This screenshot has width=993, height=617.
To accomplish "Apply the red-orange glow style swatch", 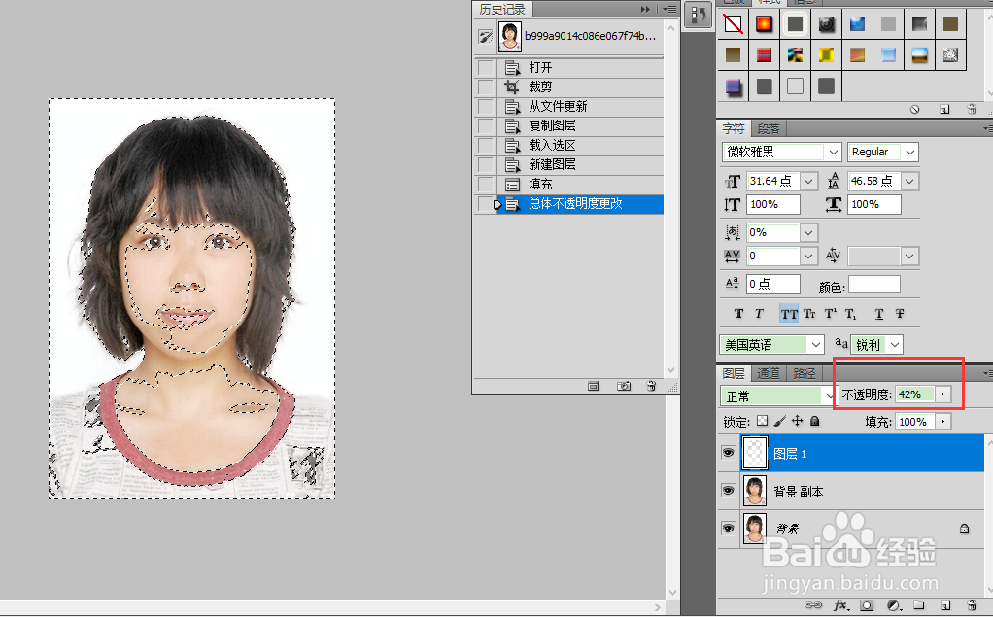I will coord(765,24).
